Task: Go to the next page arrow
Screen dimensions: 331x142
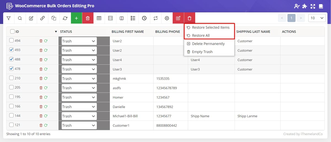Action: coord(301,18)
